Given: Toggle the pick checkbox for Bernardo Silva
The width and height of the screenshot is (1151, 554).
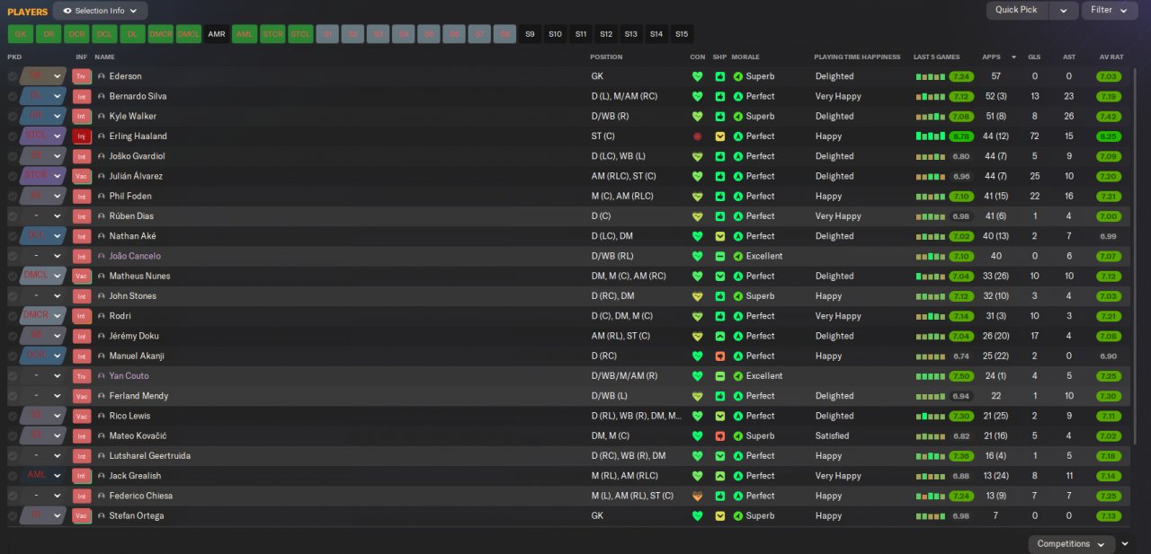Looking at the screenshot, I should point(13,96).
